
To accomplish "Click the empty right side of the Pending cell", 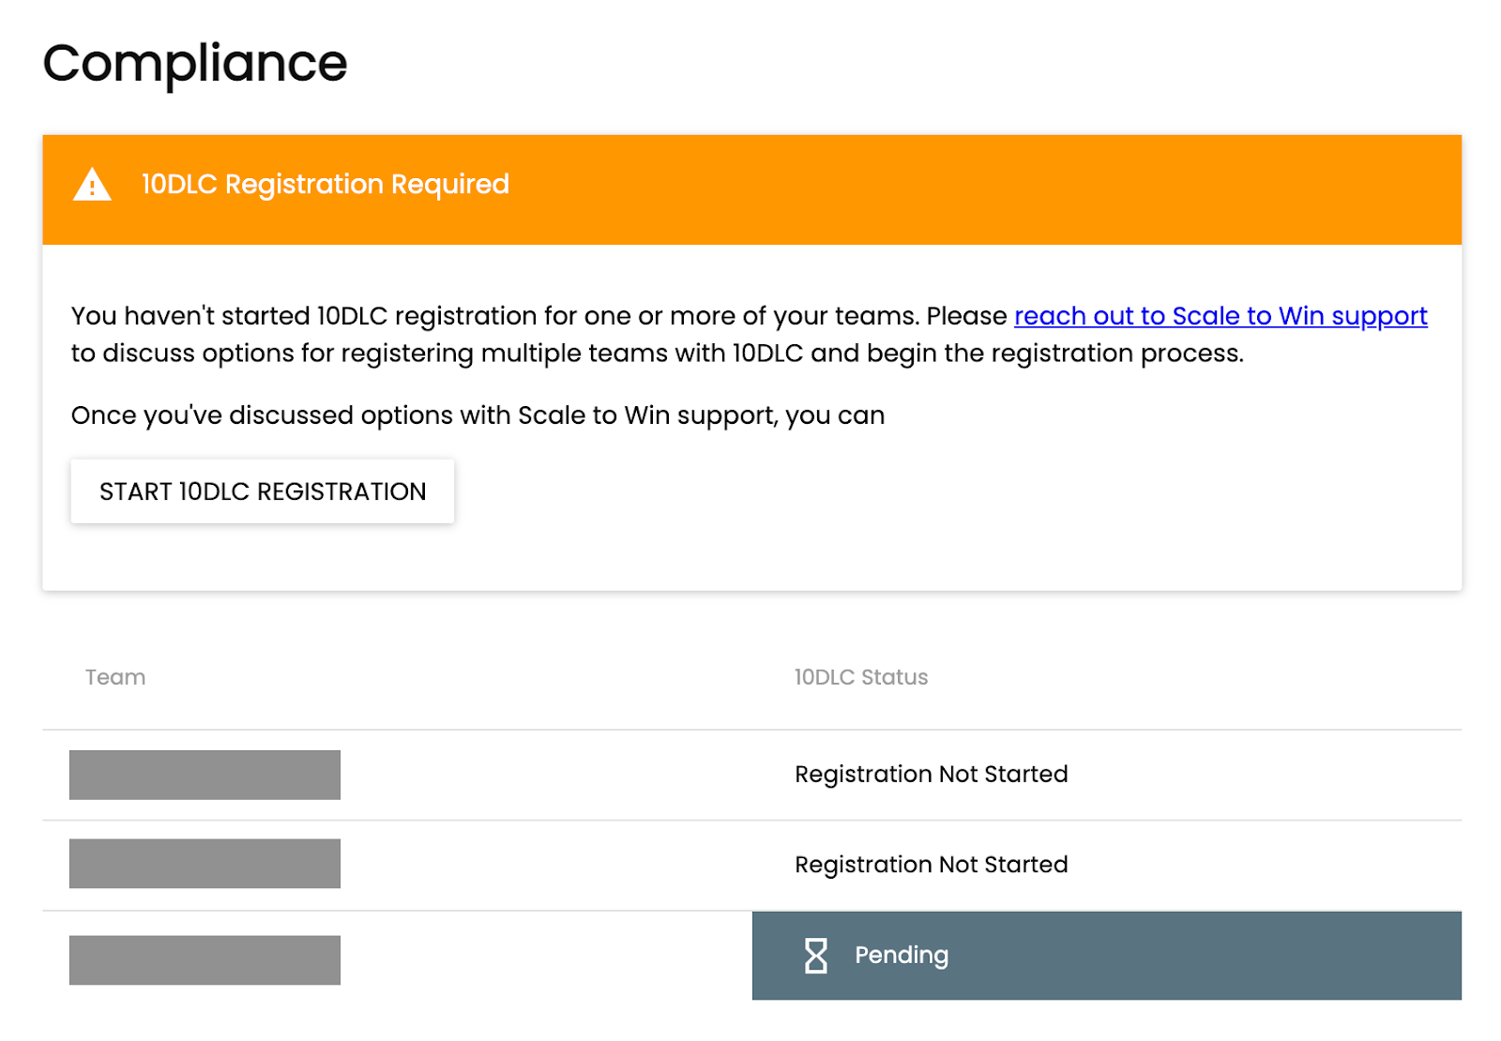I will coord(1266,956).
